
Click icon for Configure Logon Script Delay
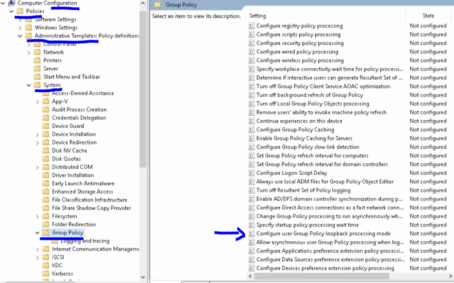(x=252, y=173)
